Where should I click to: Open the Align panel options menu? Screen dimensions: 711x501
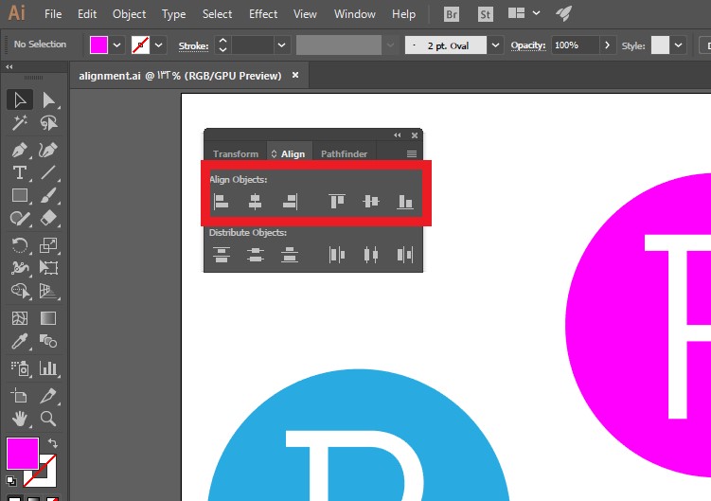pyautogui.click(x=412, y=153)
